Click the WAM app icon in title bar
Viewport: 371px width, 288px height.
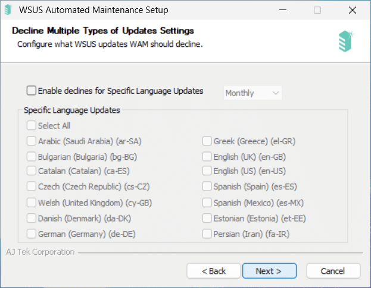click(8, 10)
